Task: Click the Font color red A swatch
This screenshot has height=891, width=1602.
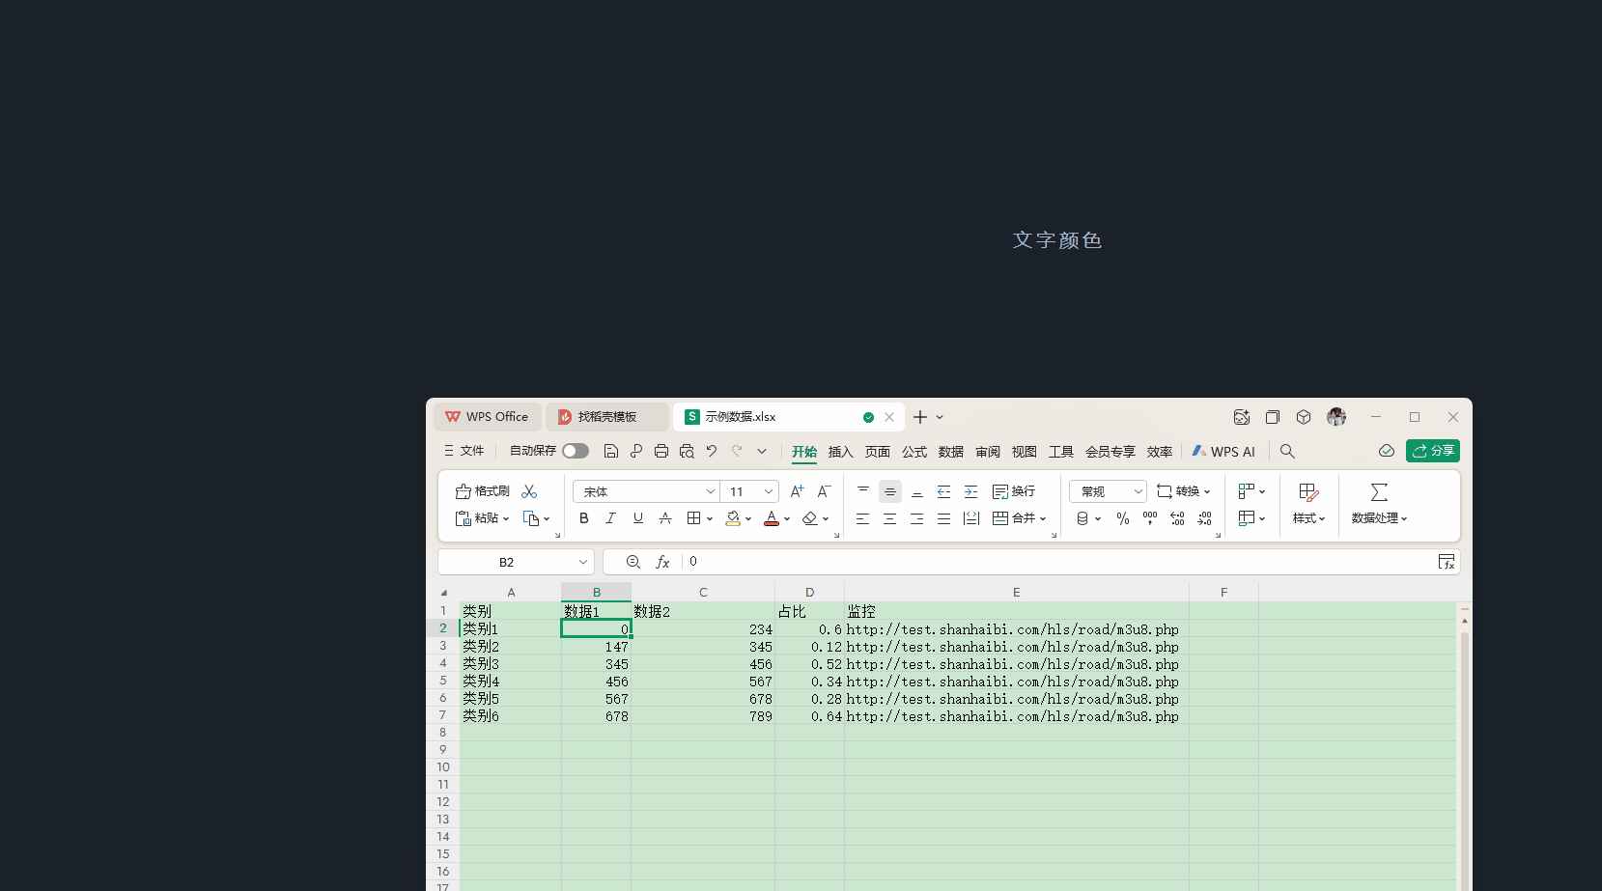Action: [x=771, y=518]
